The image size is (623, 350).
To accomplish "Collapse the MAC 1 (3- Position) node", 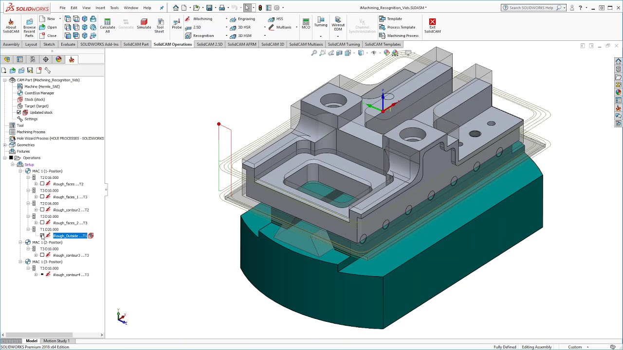I will (20, 262).
